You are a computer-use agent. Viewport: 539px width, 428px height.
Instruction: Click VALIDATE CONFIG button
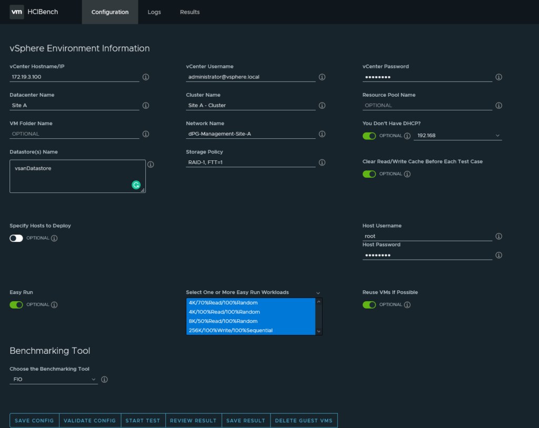pyautogui.click(x=89, y=421)
